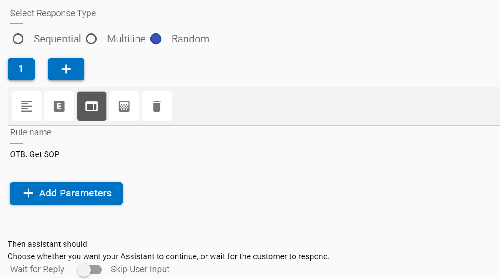Click the Skip User Input label
The width and height of the screenshot is (500, 279).
tap(140, 270)
